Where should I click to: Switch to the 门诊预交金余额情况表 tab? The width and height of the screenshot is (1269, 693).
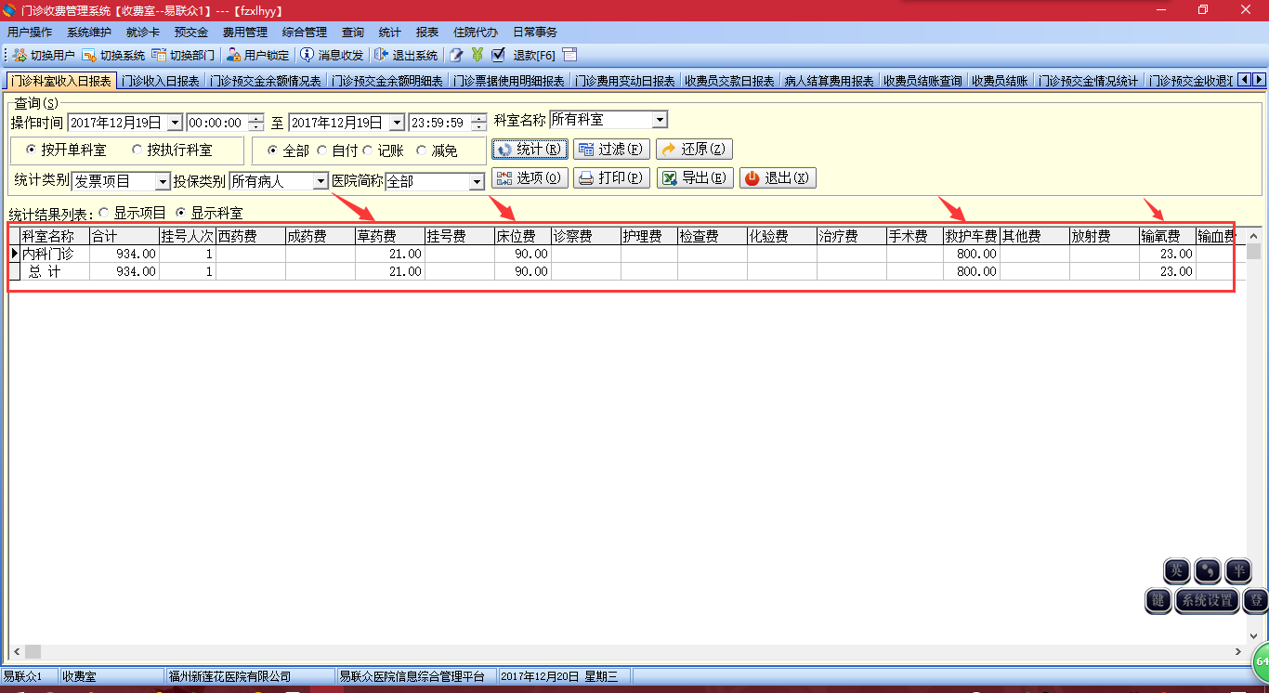[x=266, y=81]
